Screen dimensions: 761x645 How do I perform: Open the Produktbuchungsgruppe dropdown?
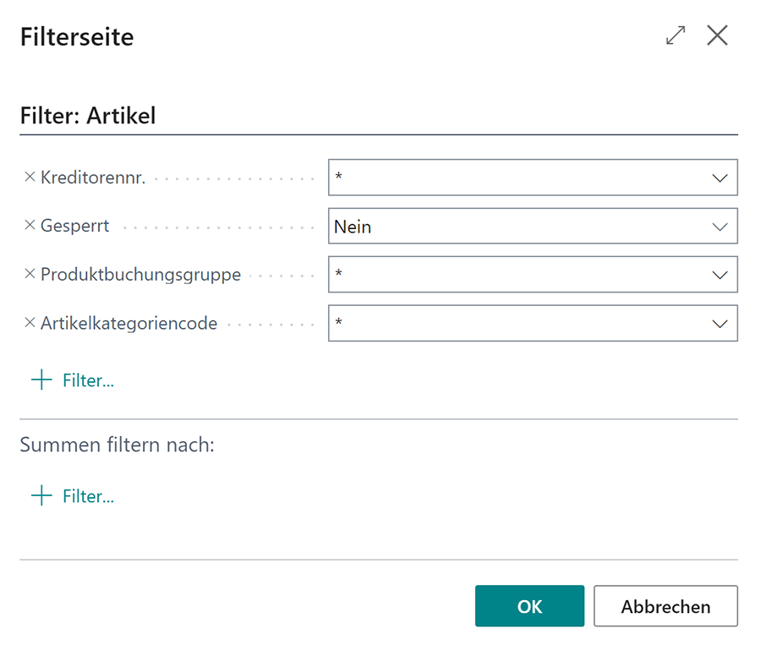coord(720,274)
